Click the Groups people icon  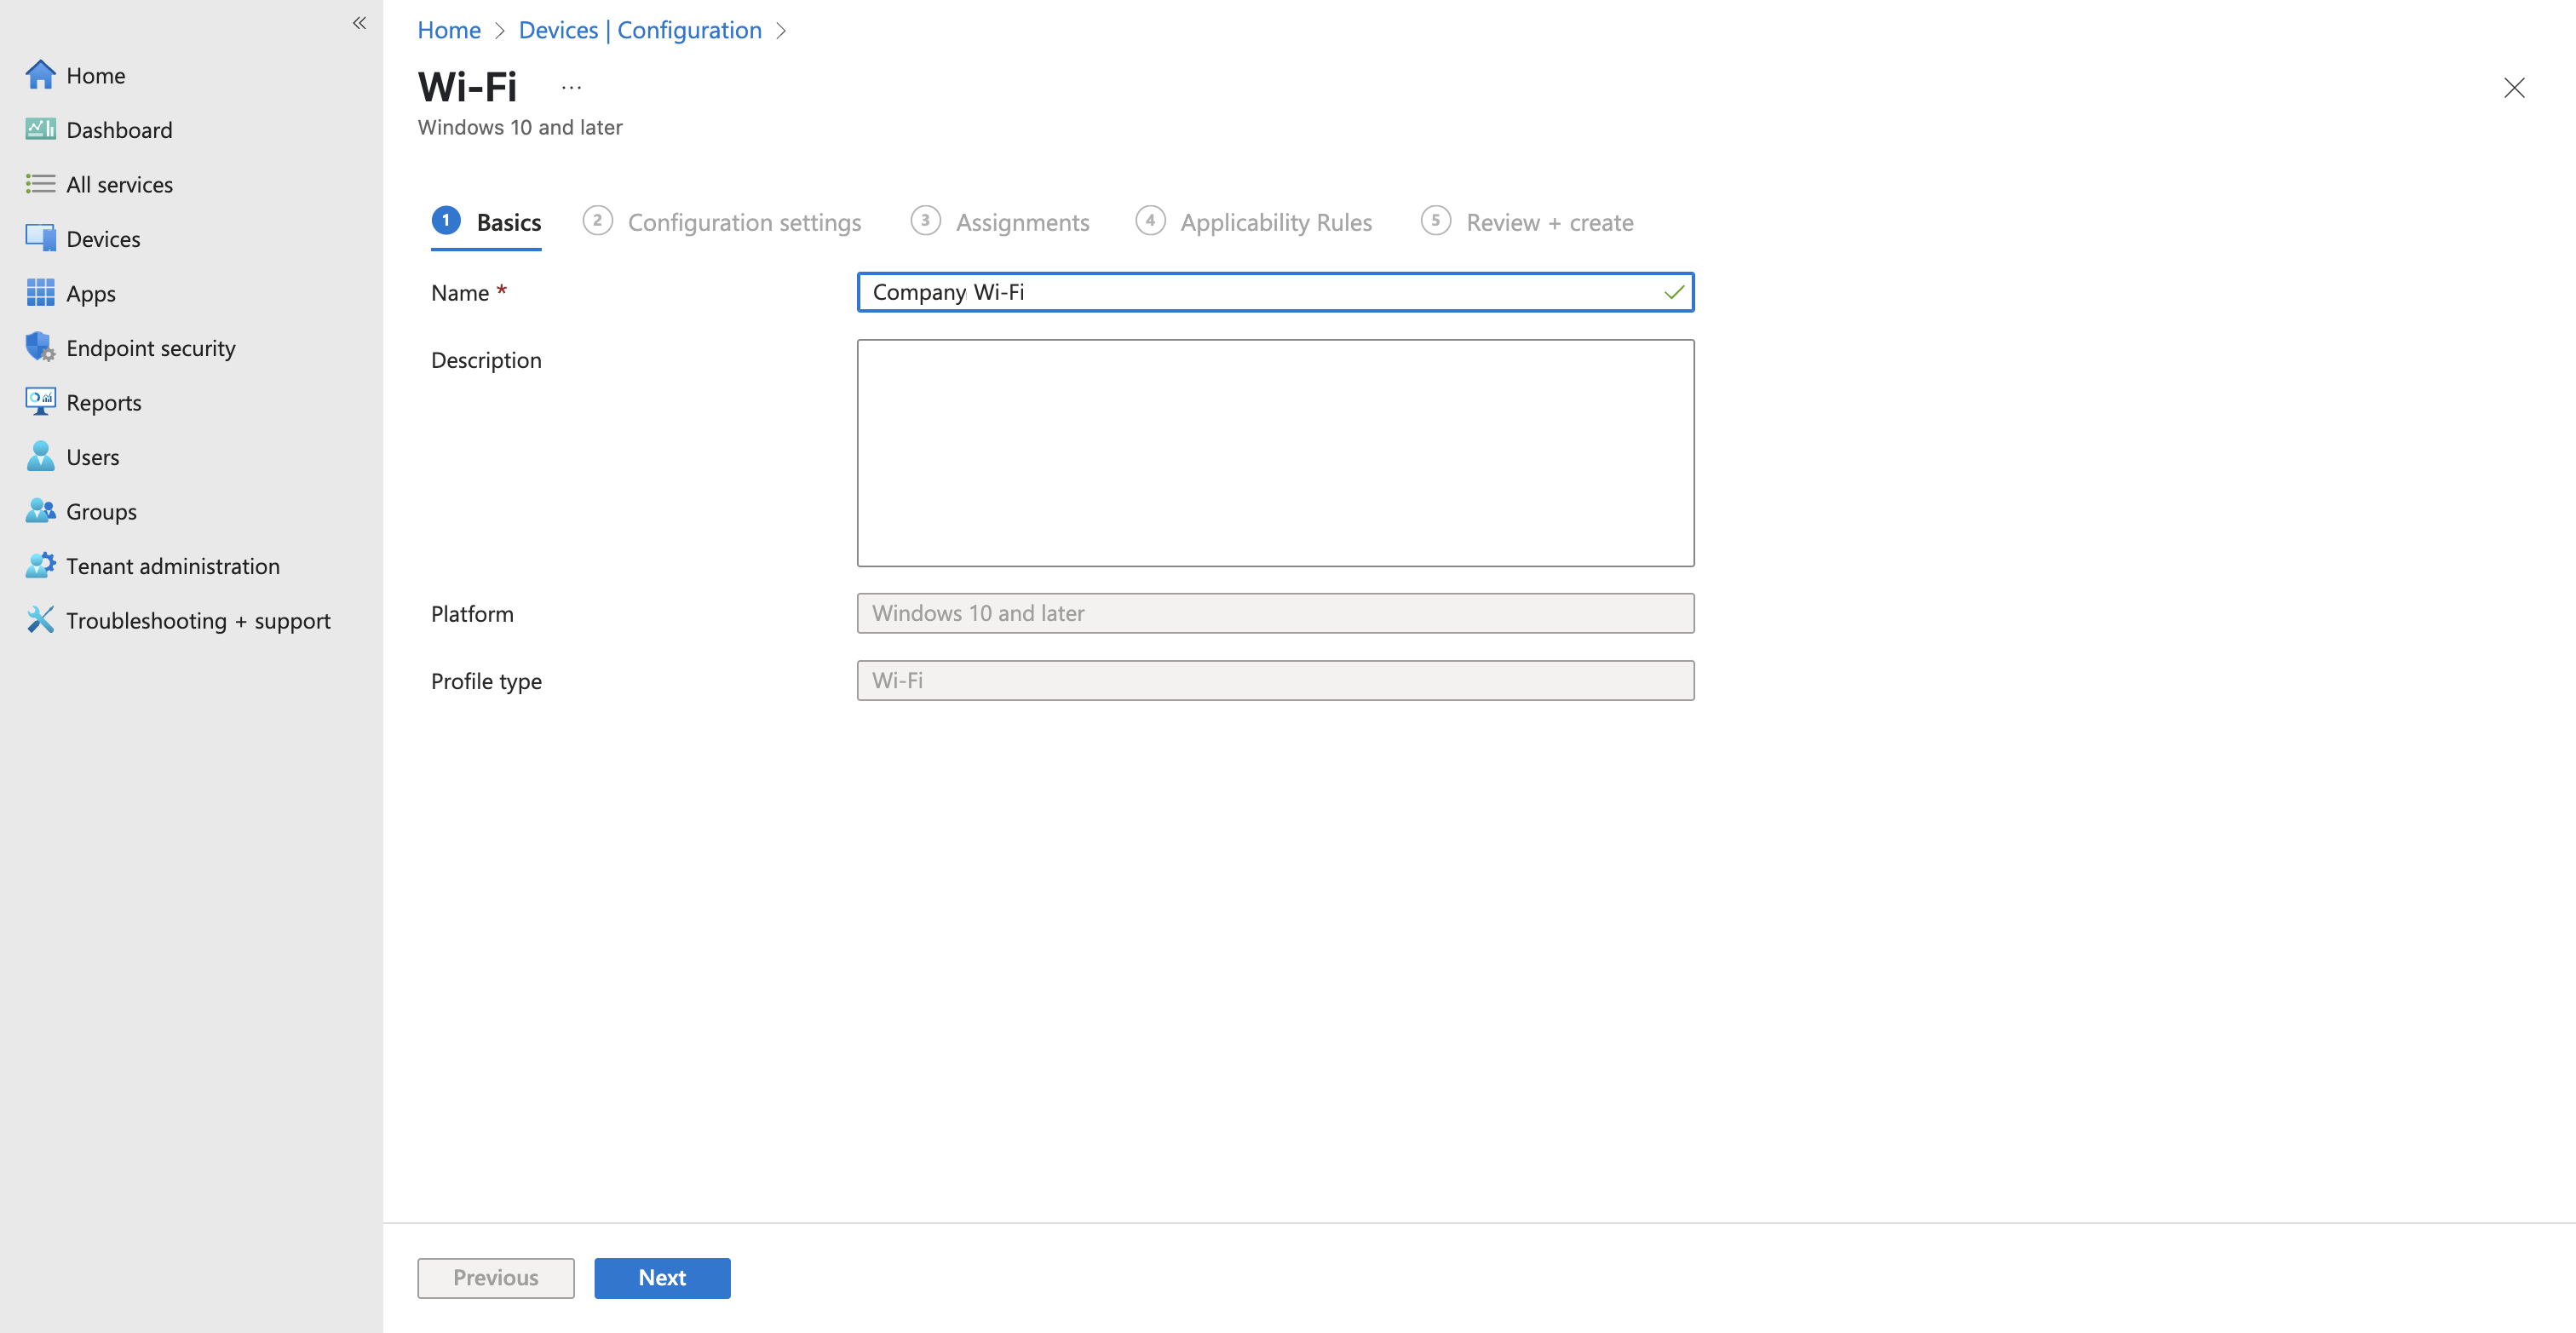click(x=40, y=511)
